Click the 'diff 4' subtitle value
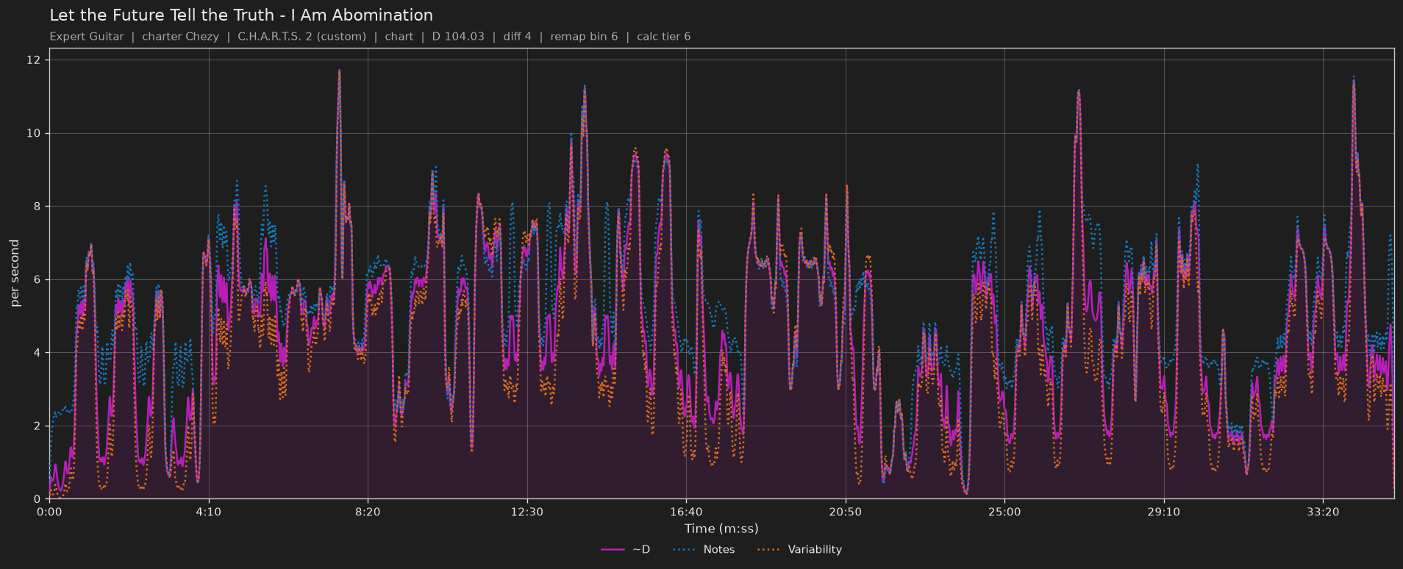Viewport: 1403px width, 569px height. (x=517, y=37)
